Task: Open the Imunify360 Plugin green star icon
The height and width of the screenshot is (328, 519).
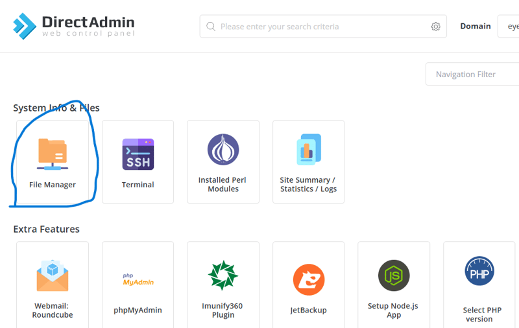Action: point(223,275)
